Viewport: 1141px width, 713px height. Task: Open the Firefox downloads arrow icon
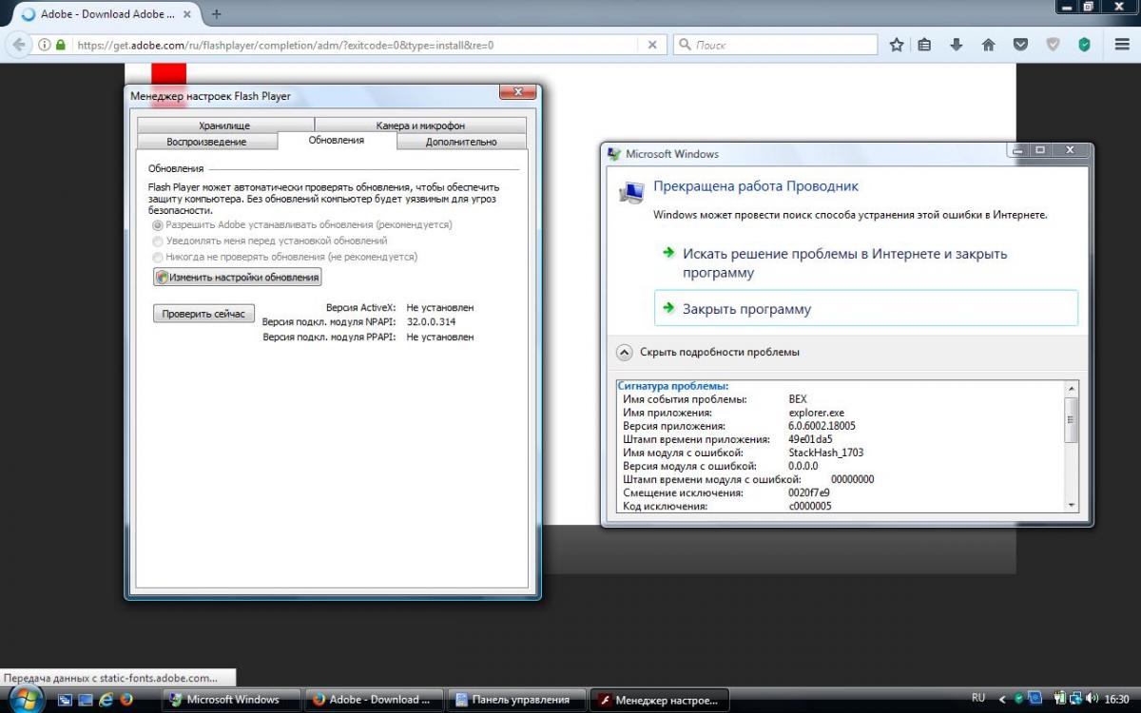(957, 45)
